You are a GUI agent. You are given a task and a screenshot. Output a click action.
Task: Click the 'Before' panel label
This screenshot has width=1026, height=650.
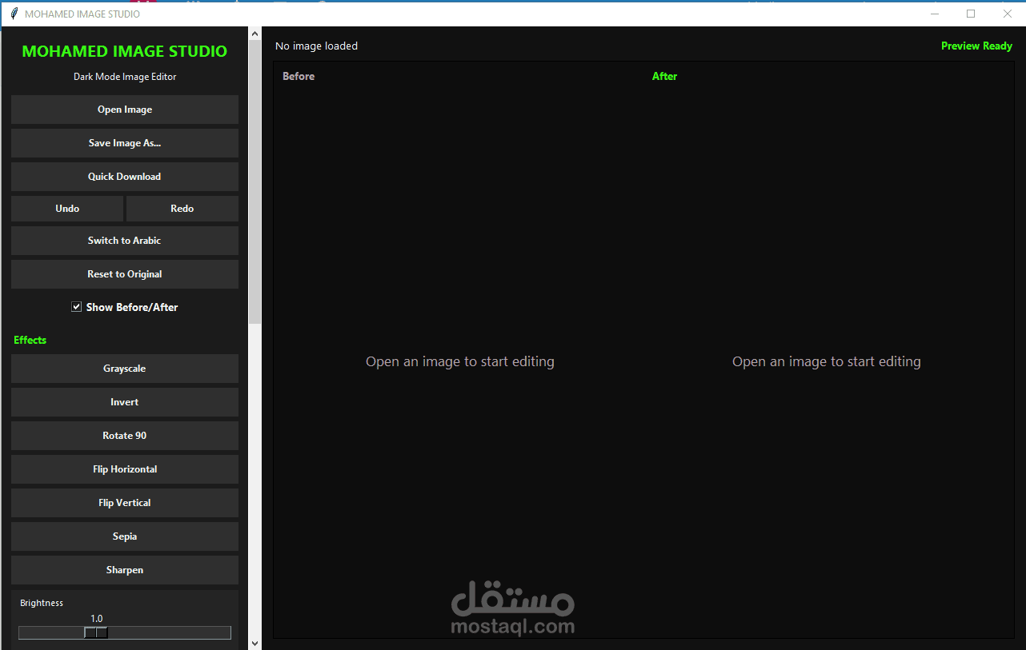299,77
